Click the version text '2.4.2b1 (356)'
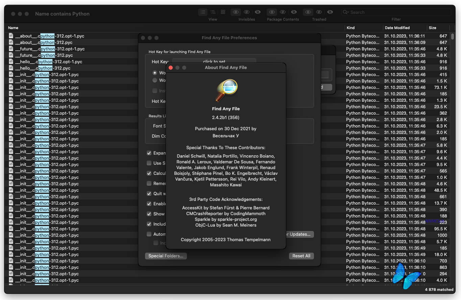 click(x=226, y=117)
